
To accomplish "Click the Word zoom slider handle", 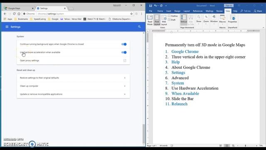I will [246, 146].
